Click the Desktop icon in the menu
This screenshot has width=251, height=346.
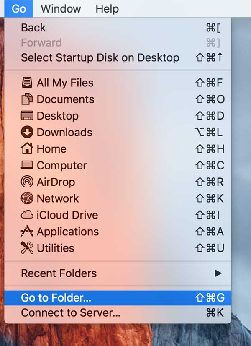[x=26, y=116]
